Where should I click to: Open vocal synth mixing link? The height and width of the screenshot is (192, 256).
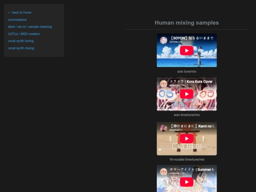point(21,48)
